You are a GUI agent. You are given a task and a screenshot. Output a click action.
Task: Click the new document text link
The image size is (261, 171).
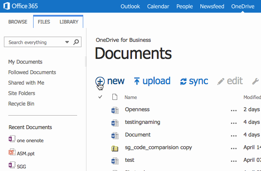[116, 81]
